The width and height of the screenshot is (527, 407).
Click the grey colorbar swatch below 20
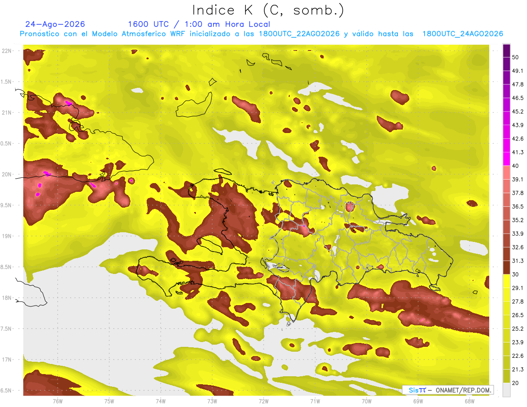point(506,389)
